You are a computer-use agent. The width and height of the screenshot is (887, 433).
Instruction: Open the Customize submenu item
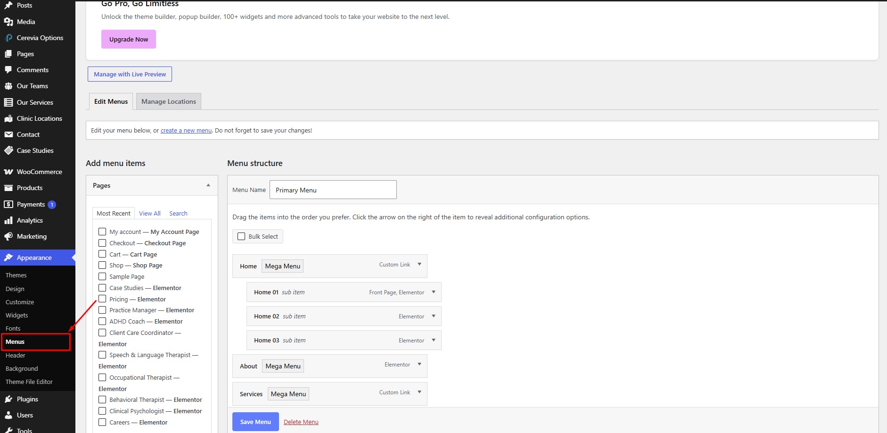click(x=20, y=302)
